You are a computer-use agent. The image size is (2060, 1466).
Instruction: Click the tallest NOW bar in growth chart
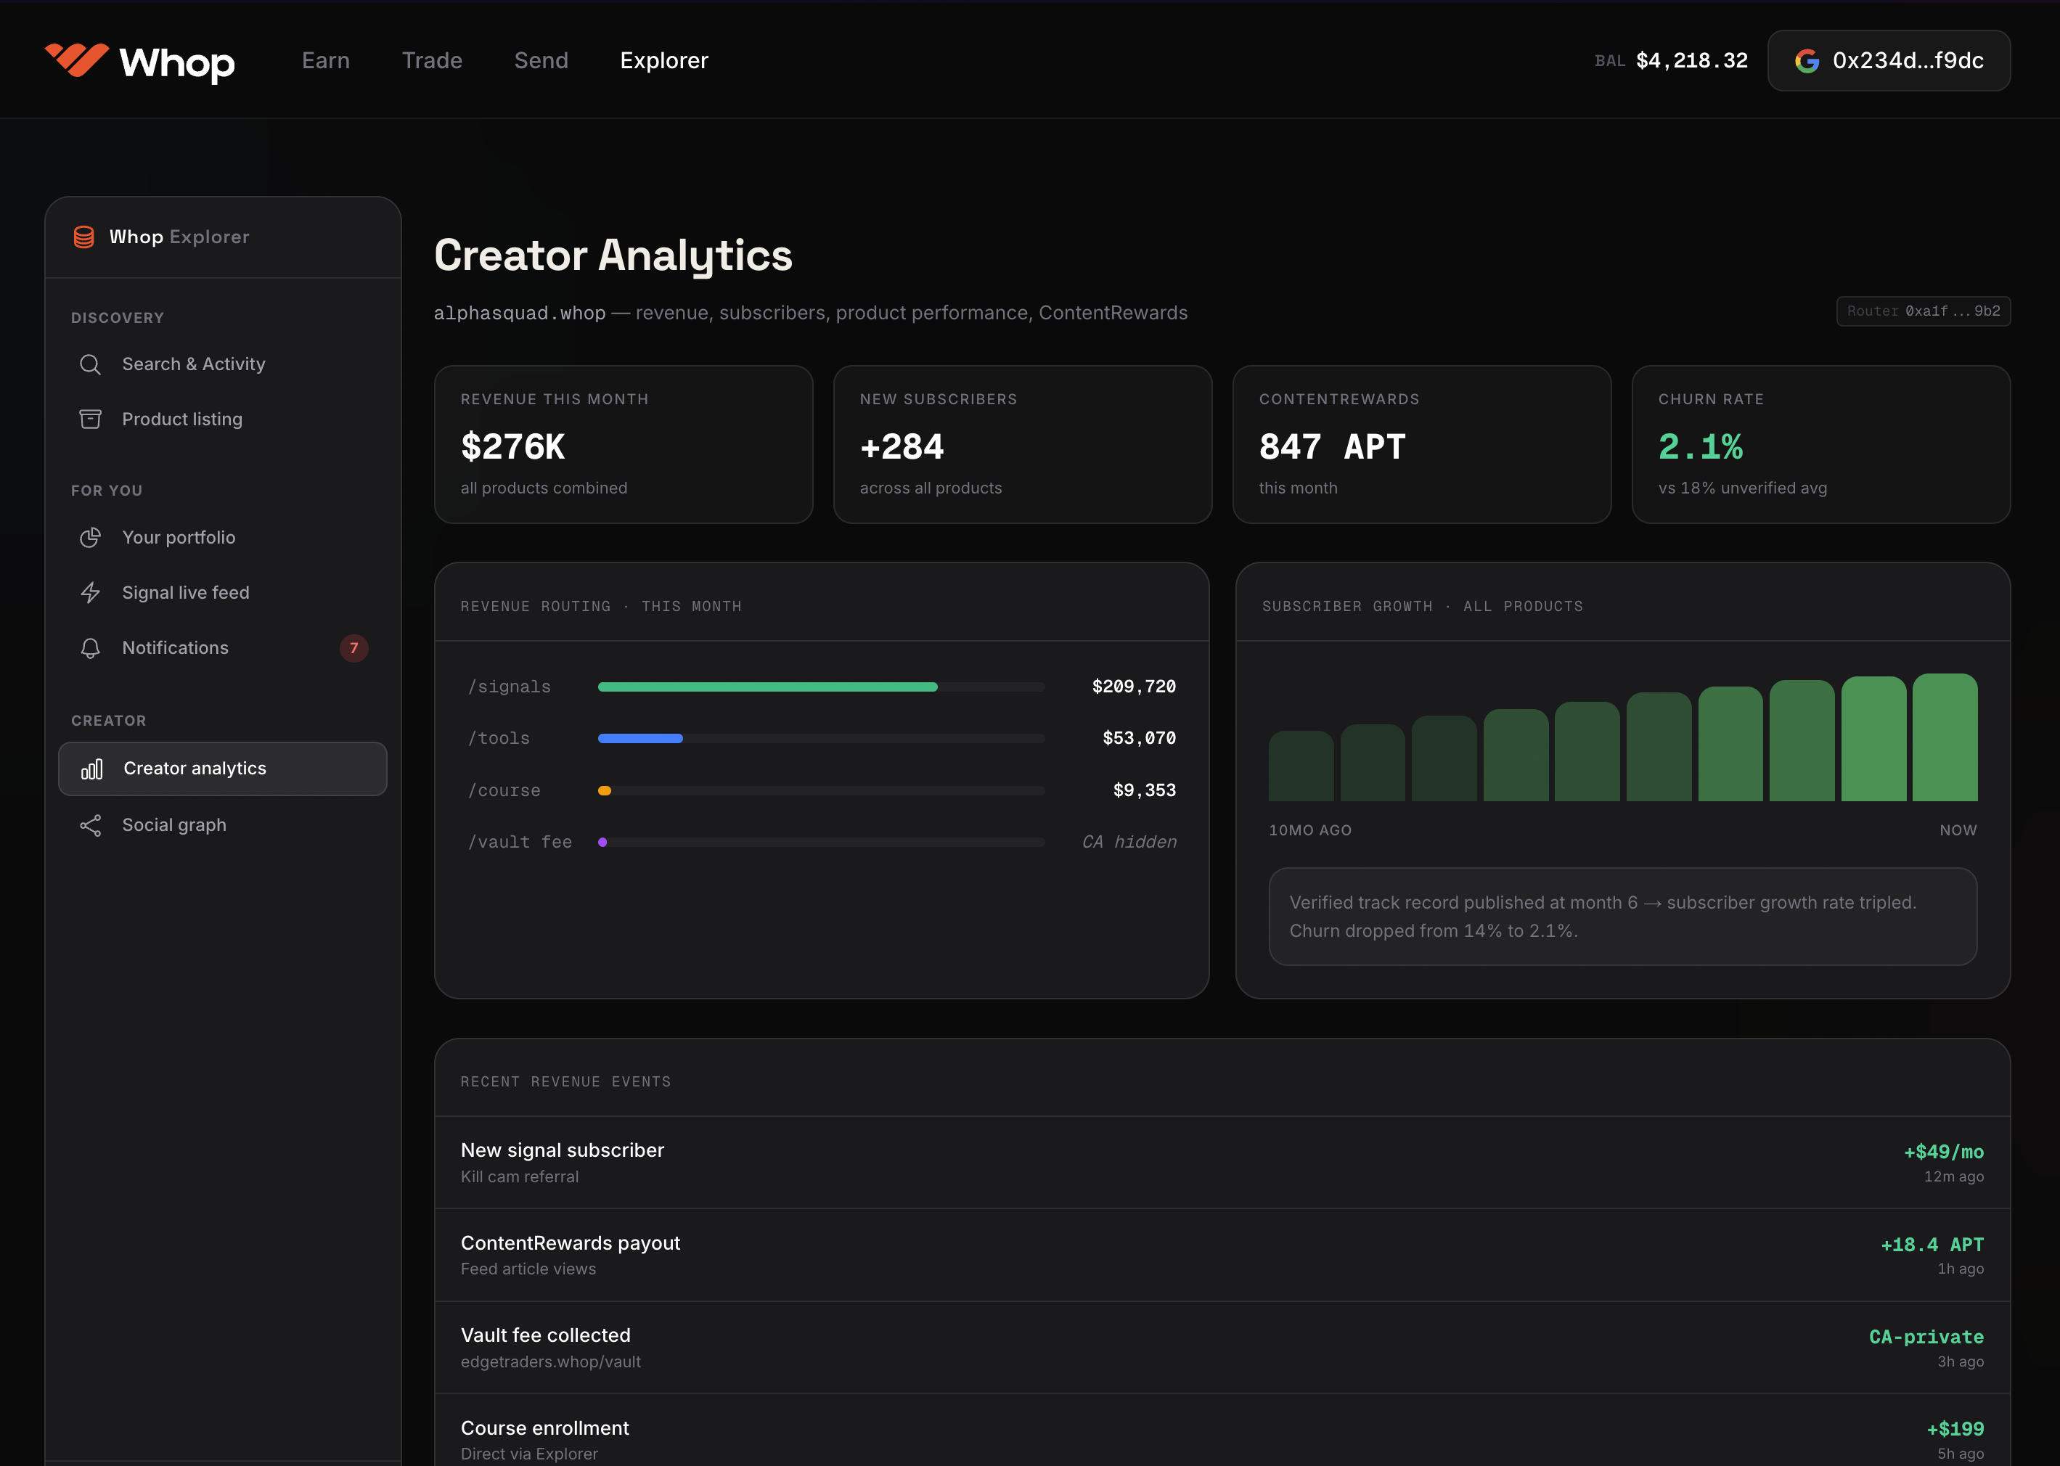click(x=1945, y=737)
